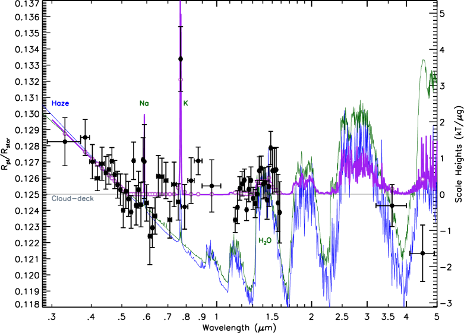Click the right-axis 5 scale height label
The image size is (464, 333).
pyautogui.click(x=442, y=14)
